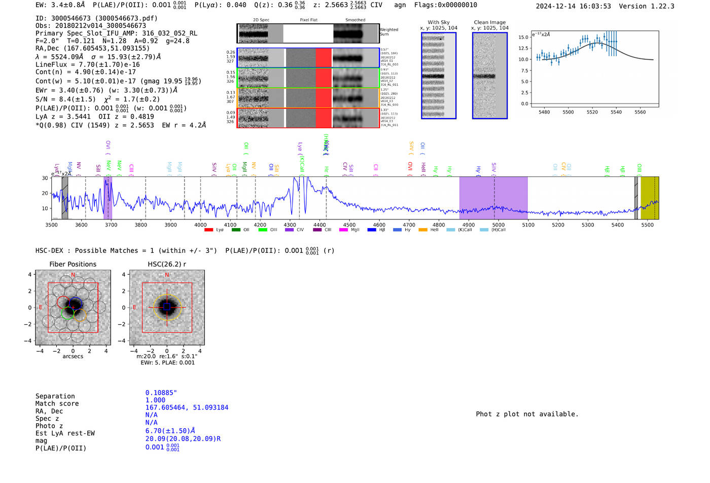Click the Hγ legend swatch
Image resolution: width=710 pixels, height=483 pixels.
[x=397, y=230]
